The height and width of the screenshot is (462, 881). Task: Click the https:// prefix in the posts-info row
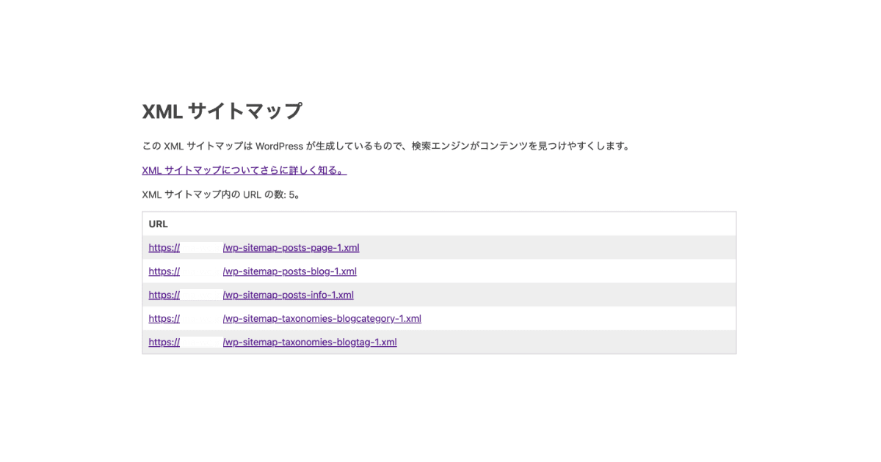[163, 294]
